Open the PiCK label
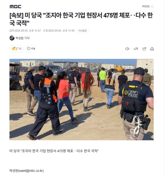The image size is (165, 176). (146, 7)
